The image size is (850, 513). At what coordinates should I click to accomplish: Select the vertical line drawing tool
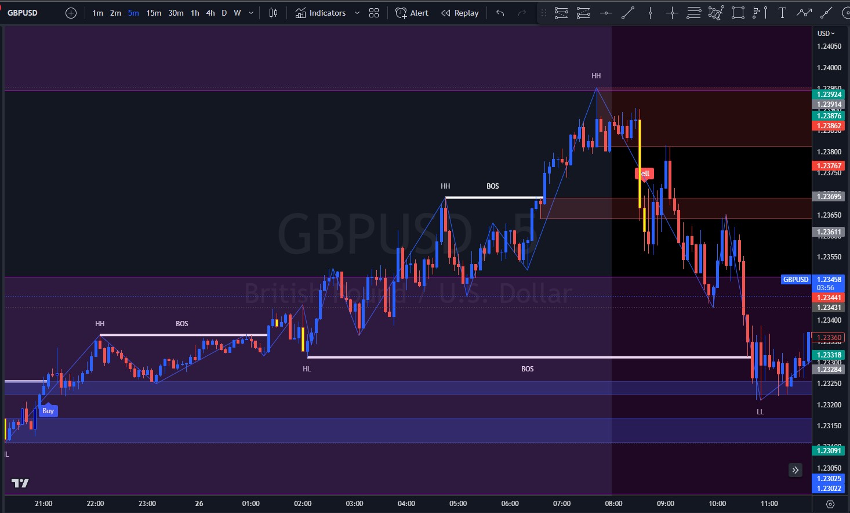[650, 13]
